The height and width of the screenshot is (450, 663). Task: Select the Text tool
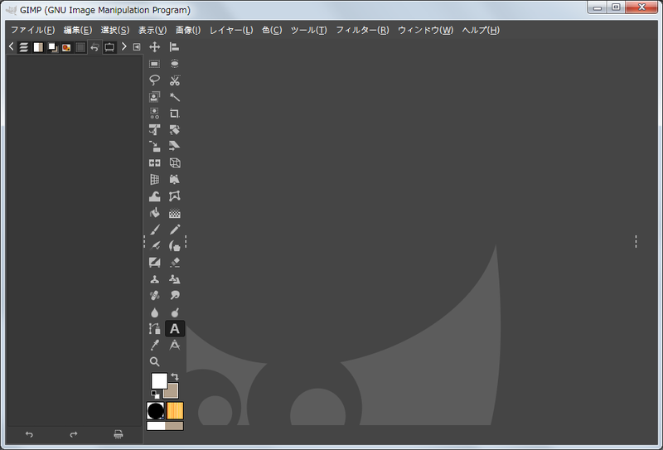[x=174, y=329]
